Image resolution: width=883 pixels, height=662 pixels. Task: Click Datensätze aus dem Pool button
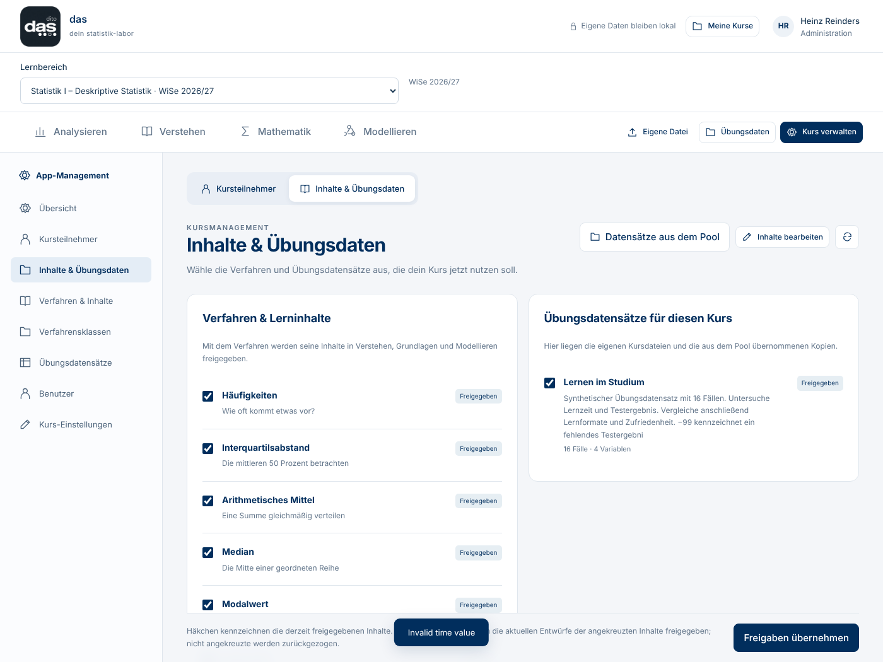655,237
